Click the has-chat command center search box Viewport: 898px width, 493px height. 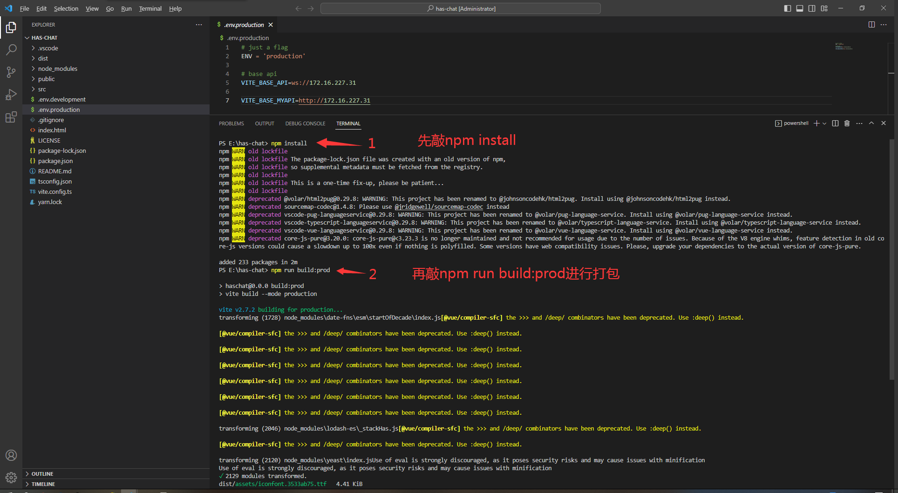pyautogui.click(x=460, y=8)
